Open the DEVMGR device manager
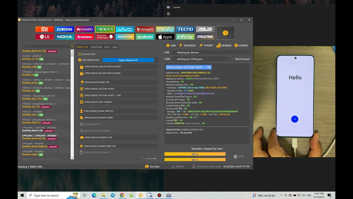Viewport: 353px width, 199px height. [224, 46]
